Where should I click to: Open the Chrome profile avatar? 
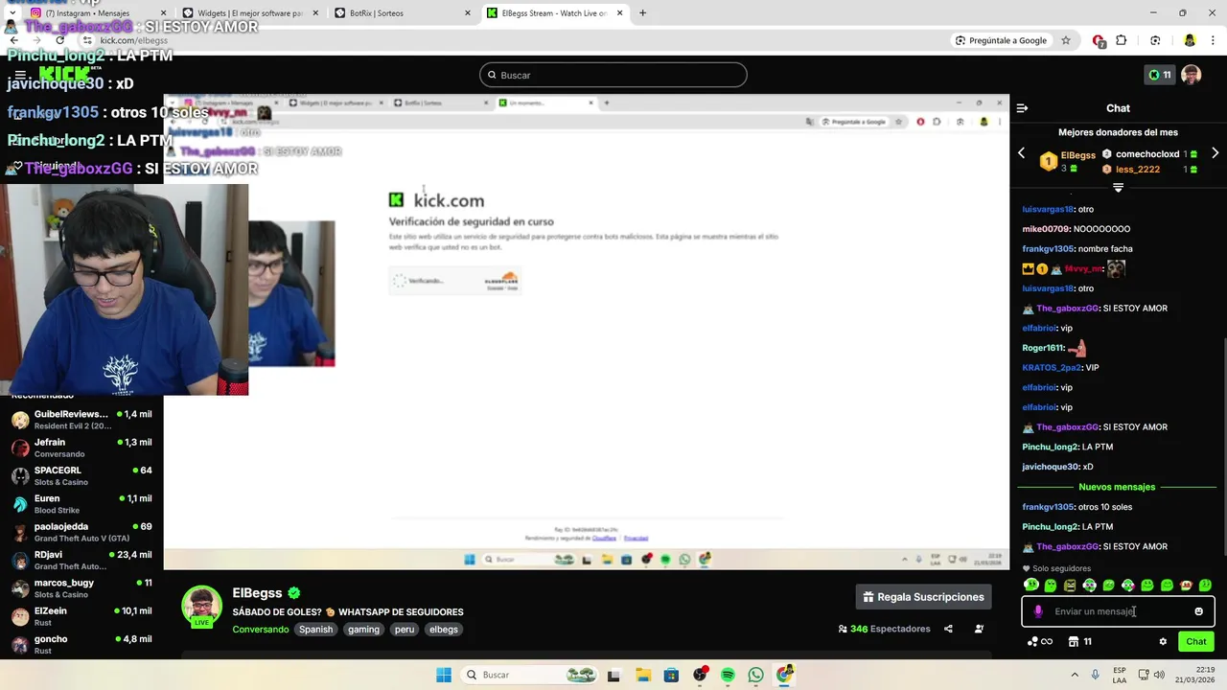1190,40
